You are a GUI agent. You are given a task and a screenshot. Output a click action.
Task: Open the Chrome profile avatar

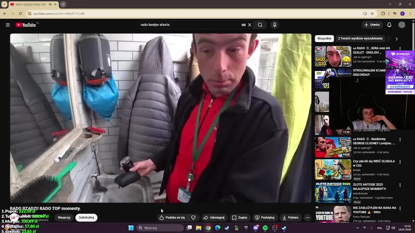(x=402, y=14)
